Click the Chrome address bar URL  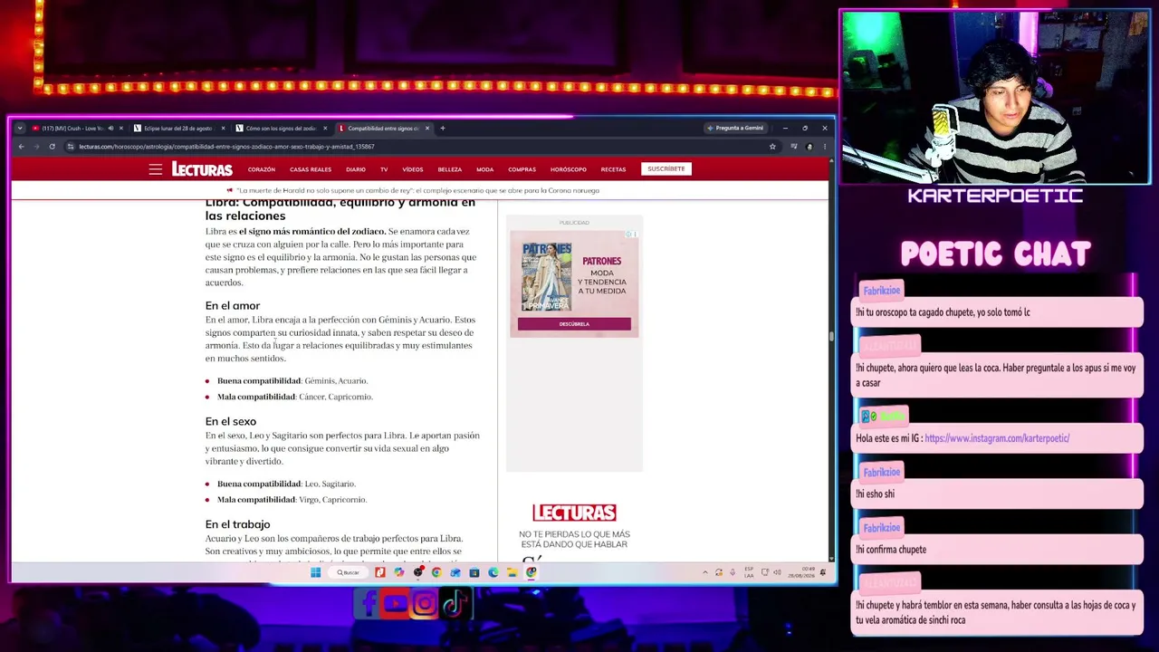pos(226,147)
